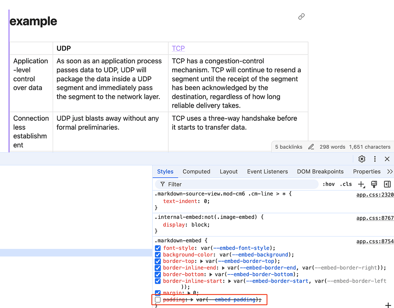
Task: Click the Application-level control over data cell
Action: point(31,83)
